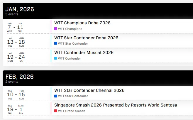Click the light blue WTT Contender square

56,58
